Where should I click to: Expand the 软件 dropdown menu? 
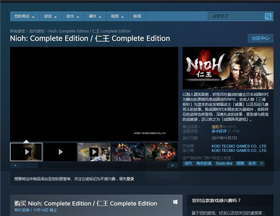73,16
